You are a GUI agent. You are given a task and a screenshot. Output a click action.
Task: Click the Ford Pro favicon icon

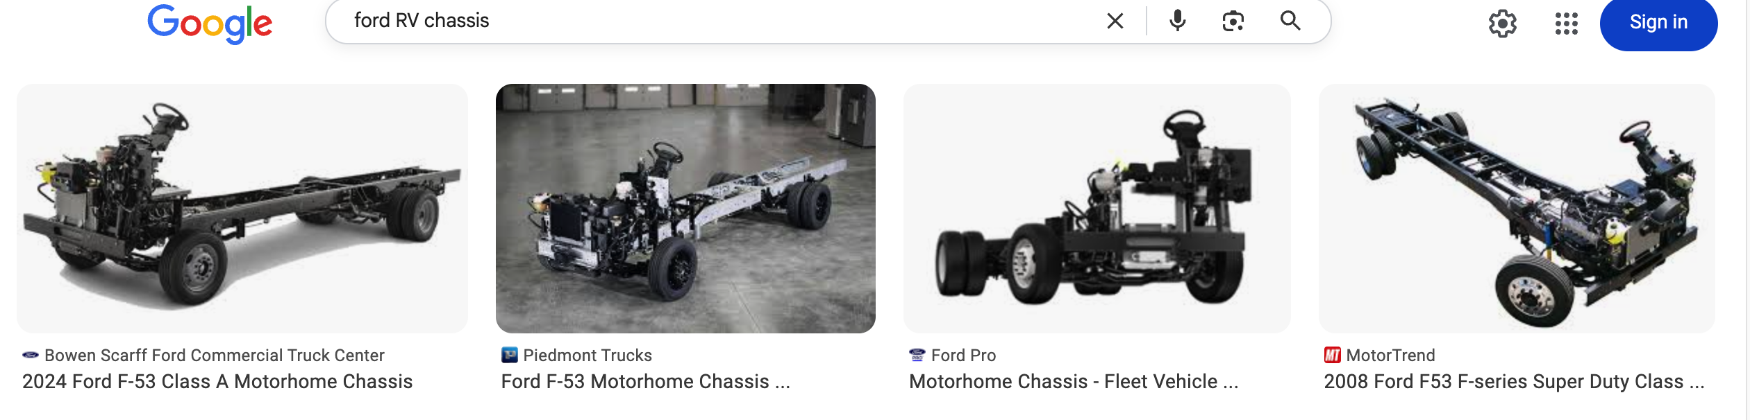click(917, 356)
